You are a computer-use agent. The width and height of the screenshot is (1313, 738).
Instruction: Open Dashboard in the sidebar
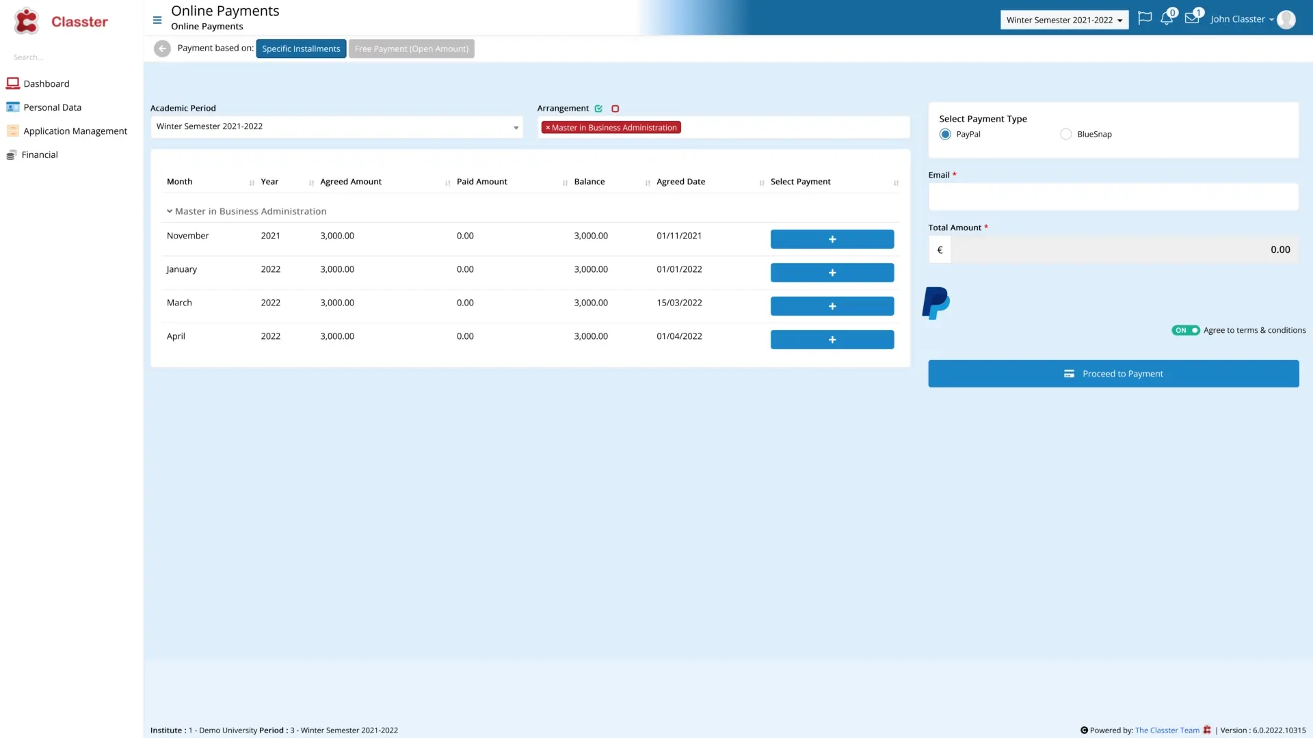pos(47,83)
